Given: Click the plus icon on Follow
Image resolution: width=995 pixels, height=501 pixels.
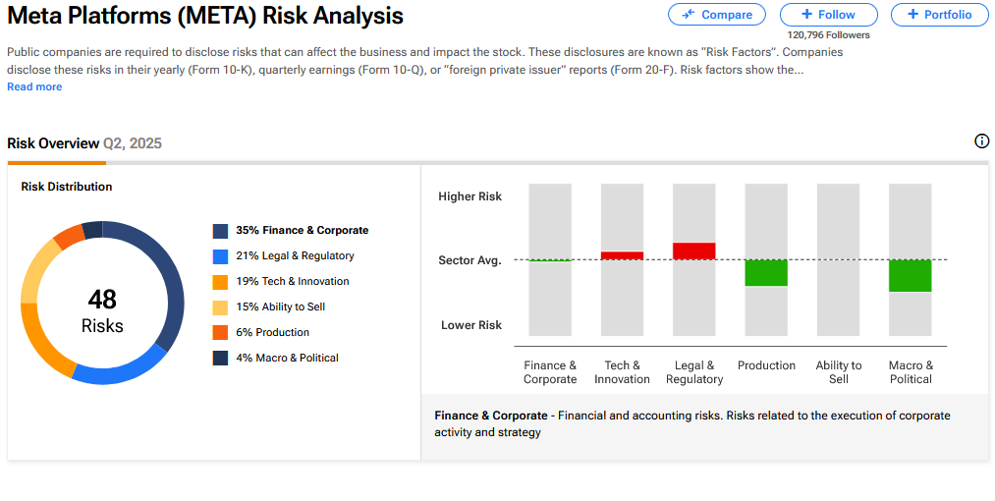Looking at the screenshot, I should (806, 15).
